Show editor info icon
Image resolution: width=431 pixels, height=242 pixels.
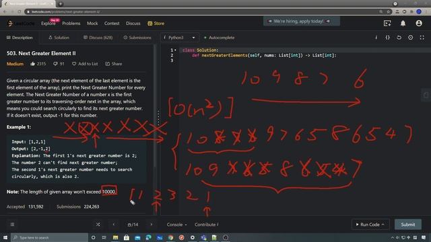pyautogui.click(x=376, y=38)
